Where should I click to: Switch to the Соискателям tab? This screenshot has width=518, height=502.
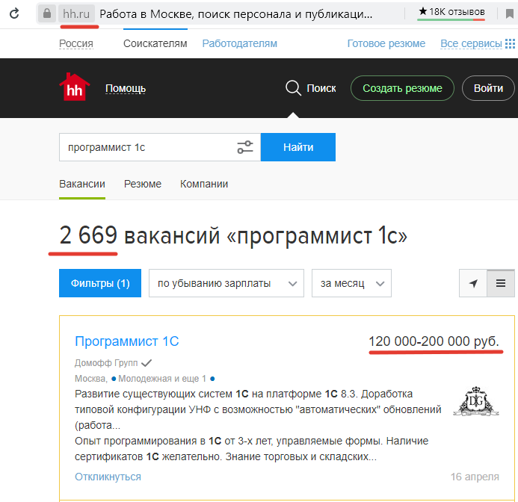[155, 43]
